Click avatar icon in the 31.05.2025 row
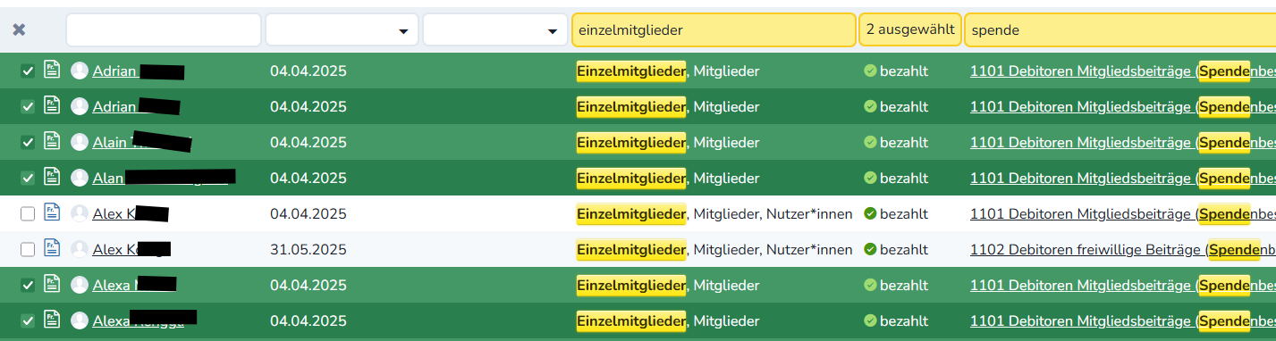 tap(80, 249)
